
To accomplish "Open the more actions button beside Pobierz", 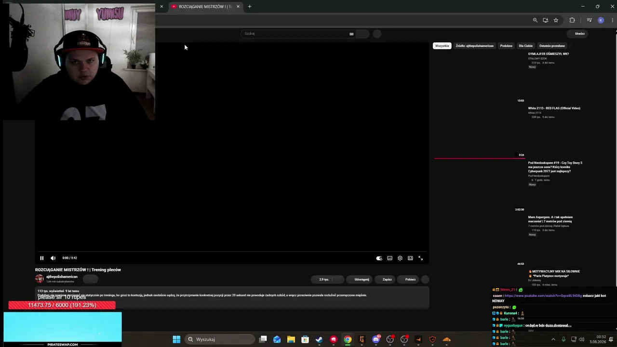I will click(x=425, y=280).
